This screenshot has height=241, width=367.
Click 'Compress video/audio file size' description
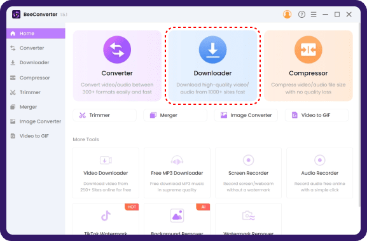(308, 88)
